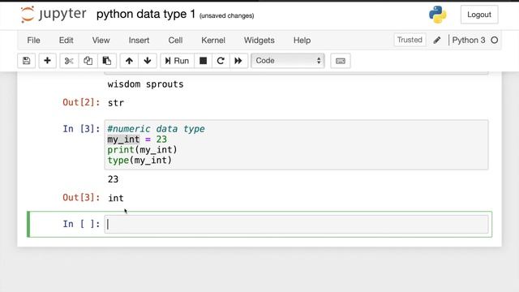Move selected cell up arrow
The width and height of the screenshot is (519, 292).
tap(129, 61)
